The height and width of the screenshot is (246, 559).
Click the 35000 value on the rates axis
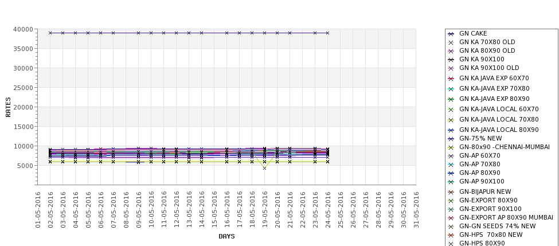pos(23,49)
